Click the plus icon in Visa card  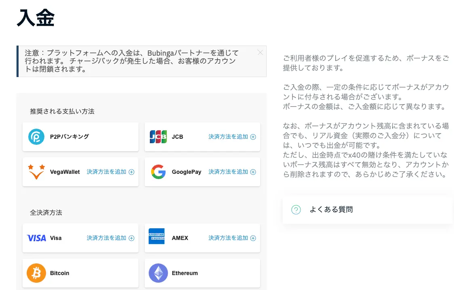click(x=131, y=238)
